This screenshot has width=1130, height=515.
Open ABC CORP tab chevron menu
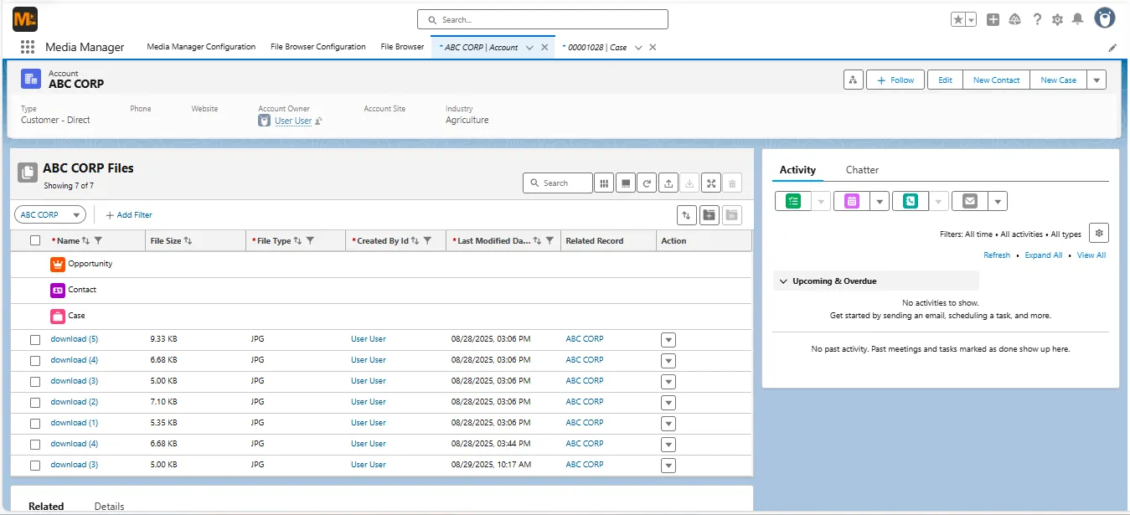529,48
